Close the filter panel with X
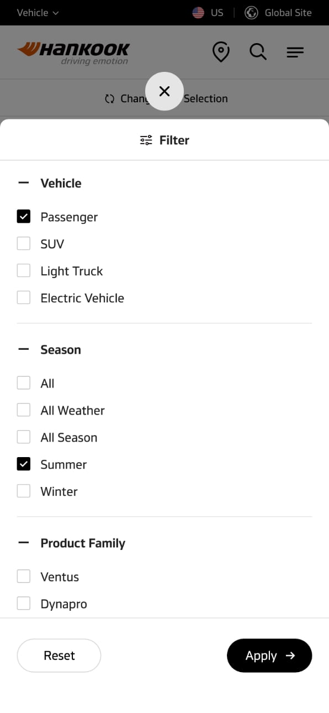 pyautogui.click(x=164, y=91)
